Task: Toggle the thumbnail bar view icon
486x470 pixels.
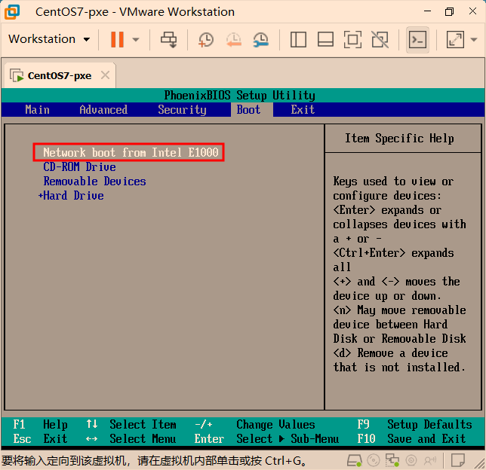Action: pyautogui.click(x=325, y=40)
